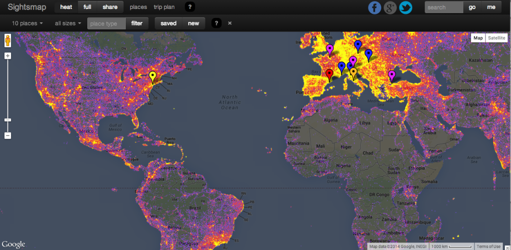This screenshot has height=250, width=511.
Task: Switch to Map view type
Action: (x=478, y=38)
